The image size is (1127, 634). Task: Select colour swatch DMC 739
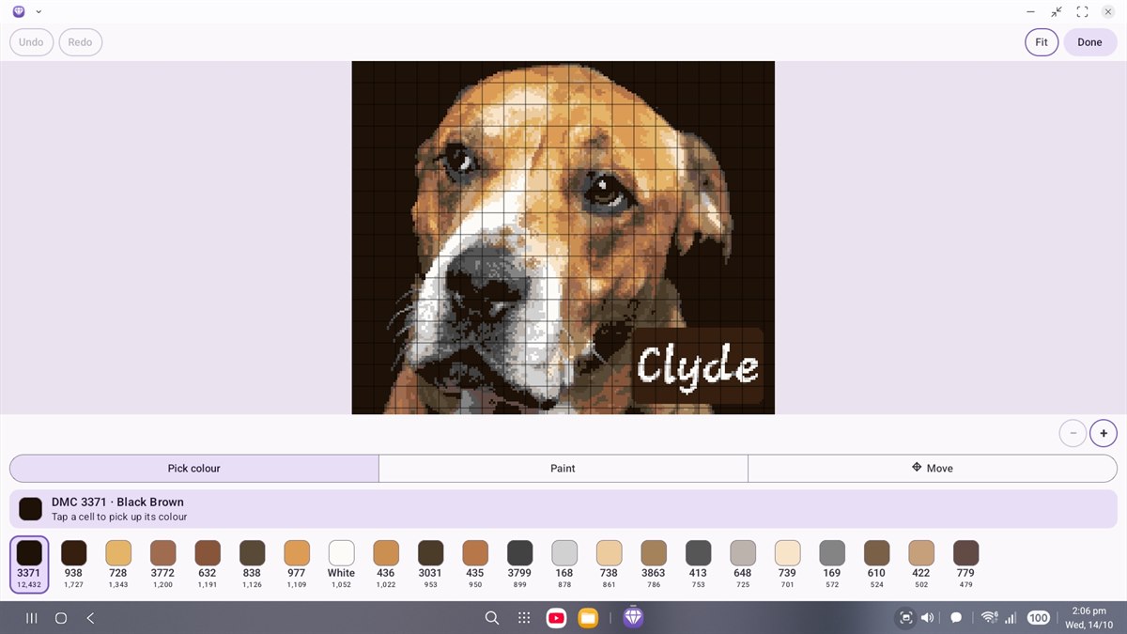click(787, 564)
